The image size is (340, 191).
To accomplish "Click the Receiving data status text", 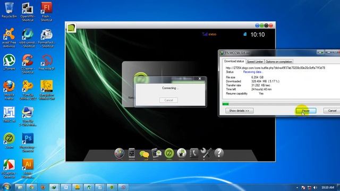I will pos(253,72).
